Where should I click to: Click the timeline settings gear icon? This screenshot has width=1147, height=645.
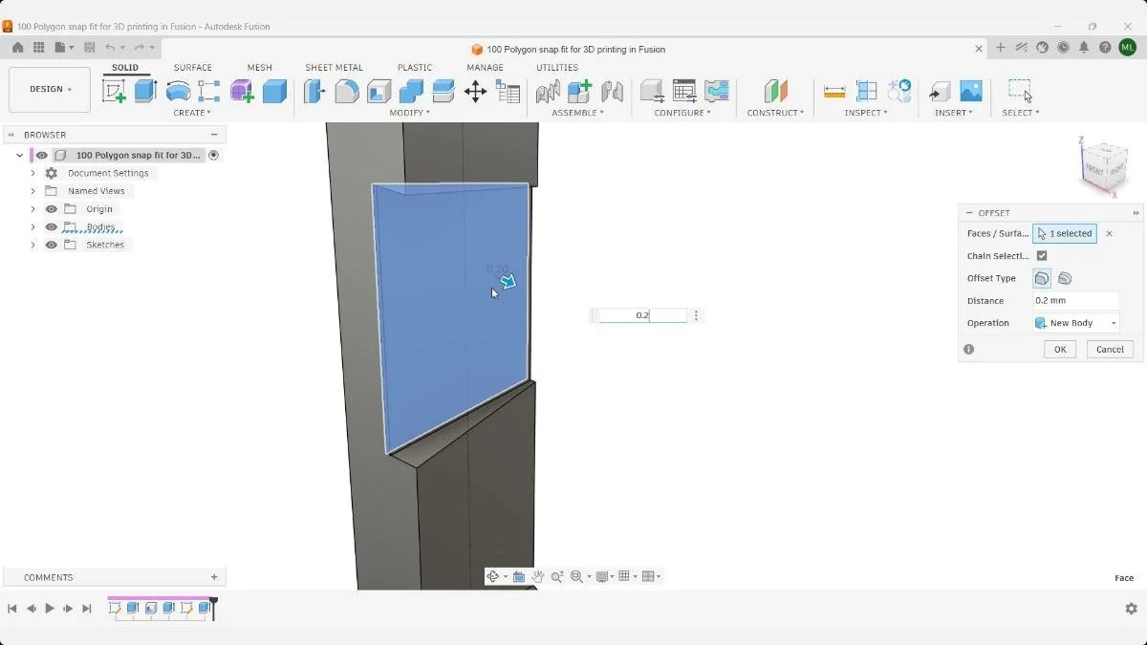pos(1131,609)
